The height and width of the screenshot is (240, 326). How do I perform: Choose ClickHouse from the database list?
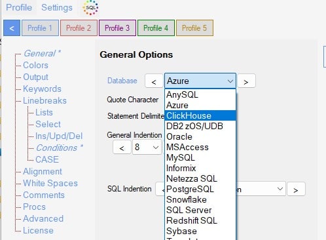[200, 115]
